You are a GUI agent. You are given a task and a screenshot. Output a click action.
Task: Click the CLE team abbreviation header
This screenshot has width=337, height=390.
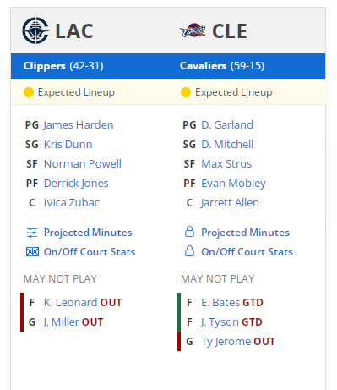pyautogui.click(x=230, y=30)
